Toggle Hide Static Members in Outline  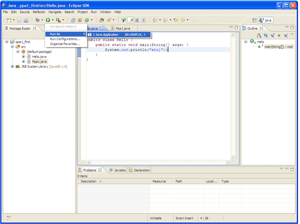point(273,35)
